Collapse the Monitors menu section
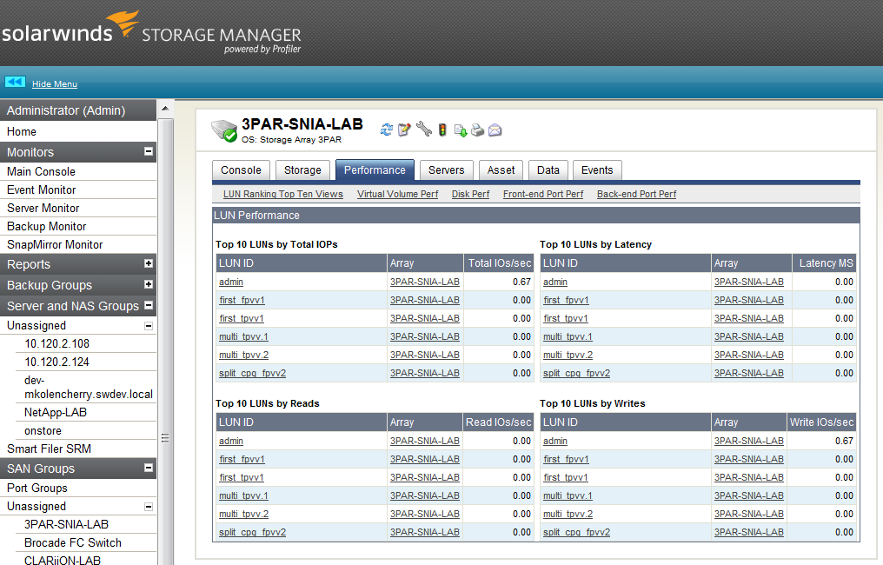This screenshot has height=565, width=883. point(149,151)
